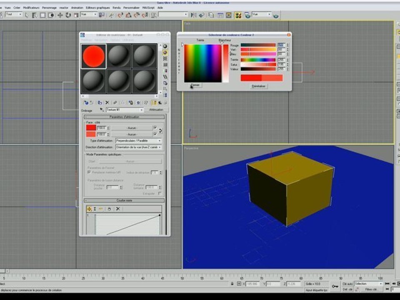Open render type Vue dropdown at right
Viewport: 400px width, 300px height.
[262, 14]
